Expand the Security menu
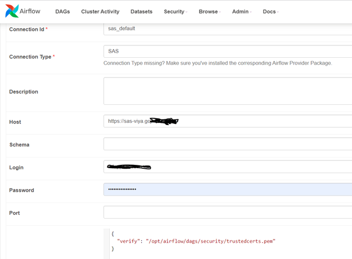This screenshot has width=352, height=259. click(175, 12)
